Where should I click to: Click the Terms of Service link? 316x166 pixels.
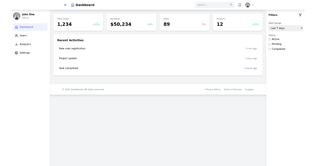pos(233,89)
